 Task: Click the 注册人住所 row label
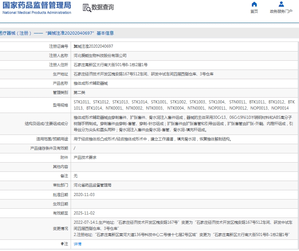59,65
